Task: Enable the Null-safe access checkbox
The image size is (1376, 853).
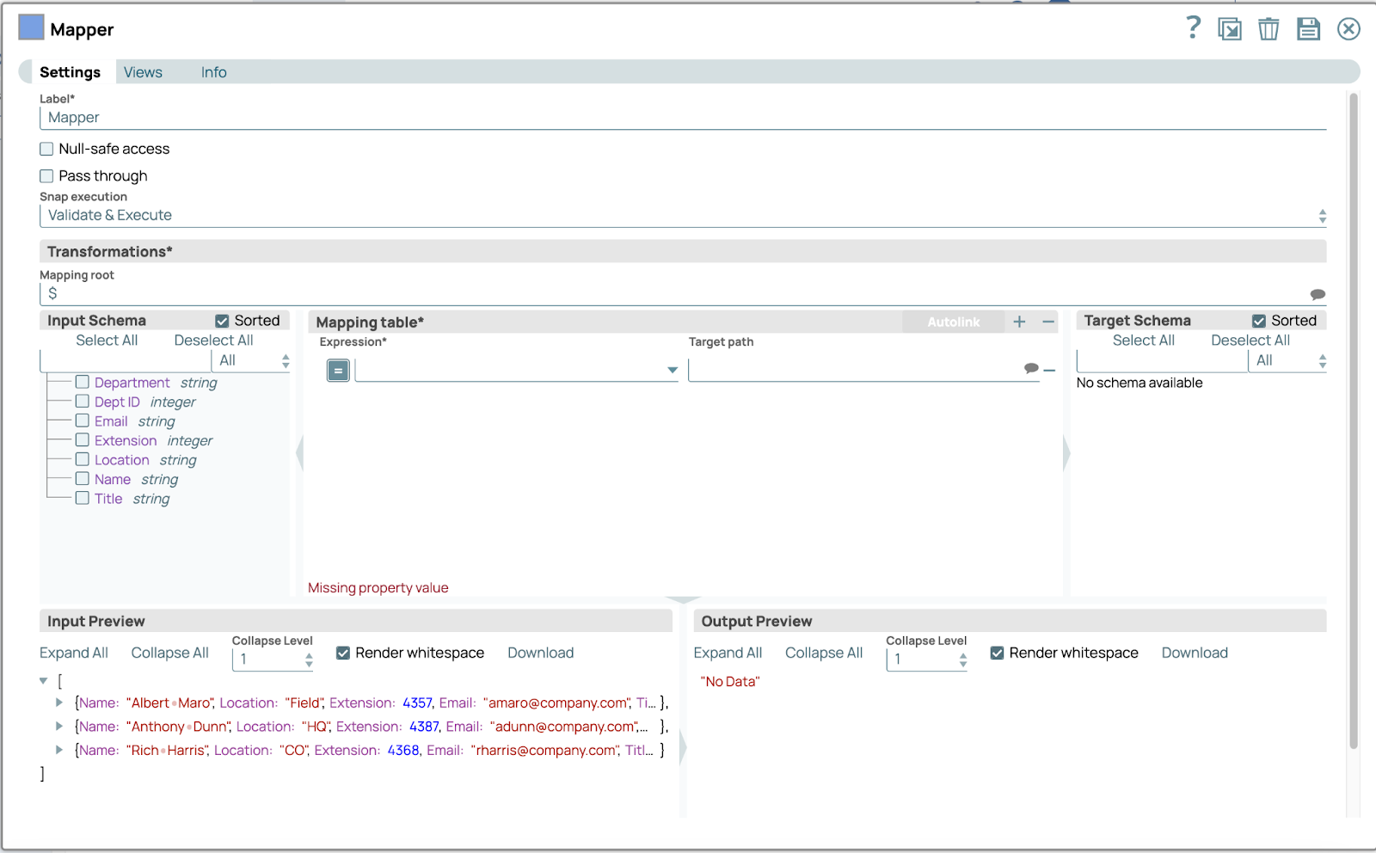Action: [47, 149]
